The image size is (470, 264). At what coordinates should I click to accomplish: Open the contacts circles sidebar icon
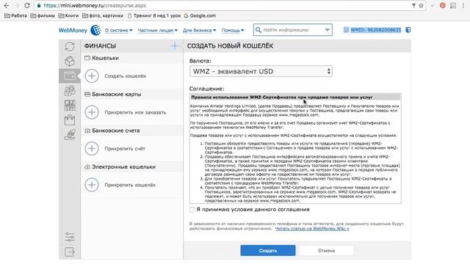click(70, 91)
